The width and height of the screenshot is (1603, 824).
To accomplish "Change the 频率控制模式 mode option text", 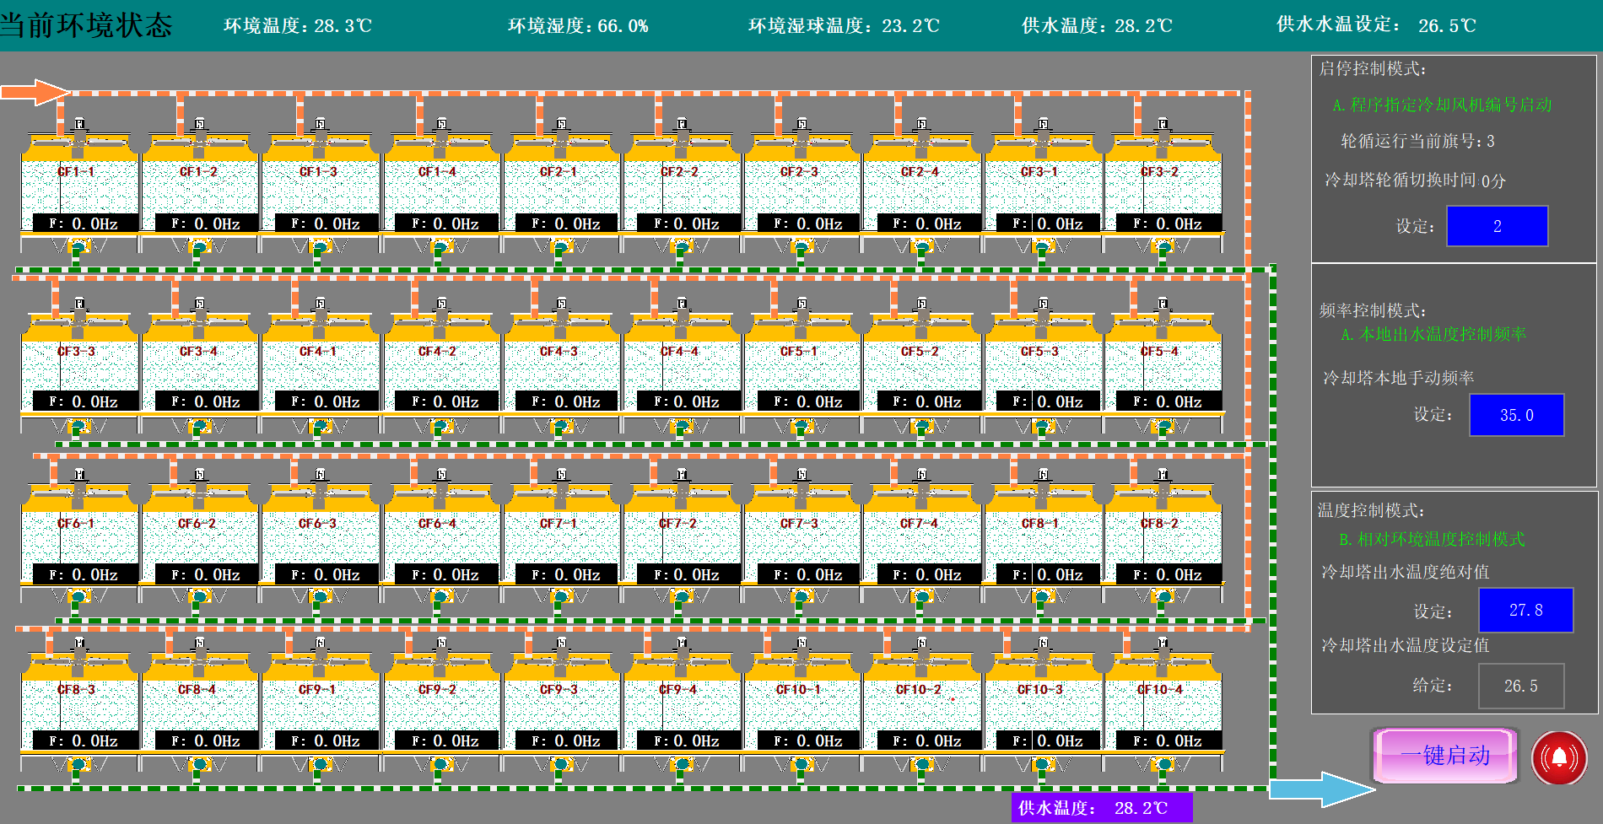I will (1433, 335).
